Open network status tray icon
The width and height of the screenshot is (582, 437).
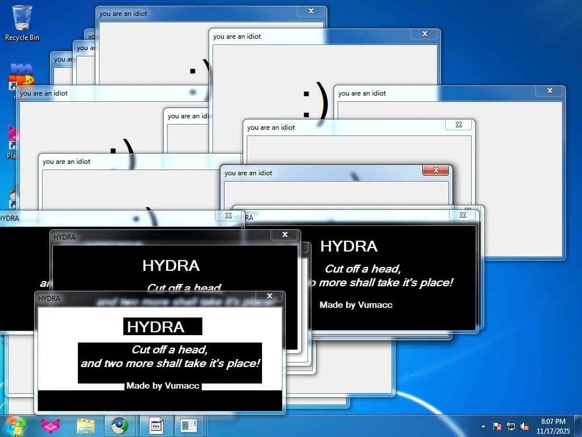pos(511,427)
